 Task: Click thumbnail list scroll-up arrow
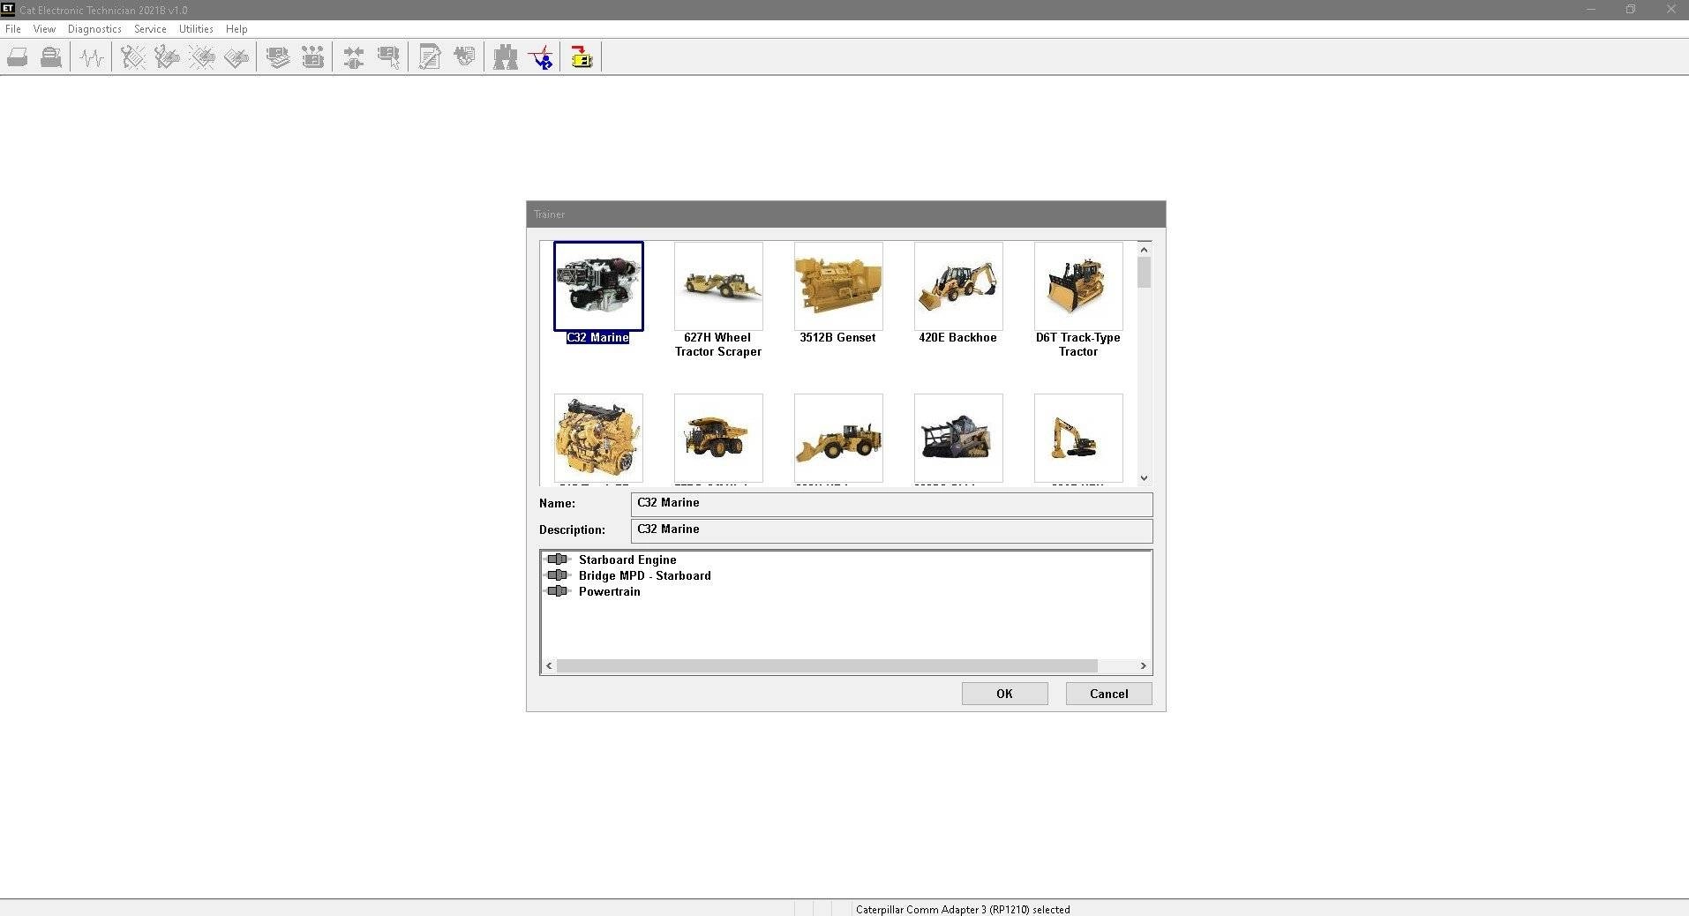coord(1144,250)
